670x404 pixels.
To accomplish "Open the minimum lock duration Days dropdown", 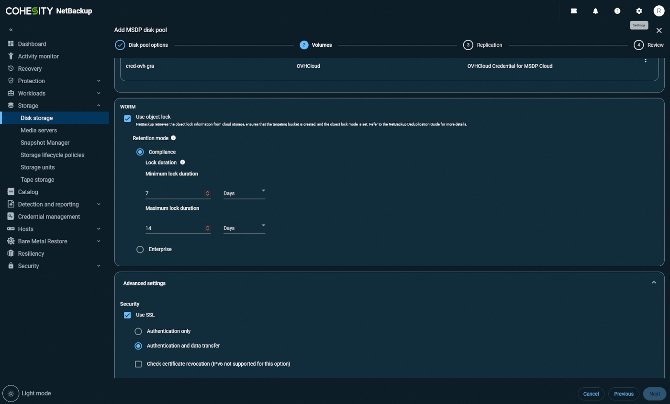I will tap(244, 193).
